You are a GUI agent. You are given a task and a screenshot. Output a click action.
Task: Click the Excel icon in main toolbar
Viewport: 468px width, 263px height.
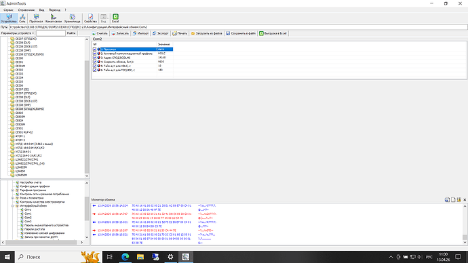[x=115, y=18]
